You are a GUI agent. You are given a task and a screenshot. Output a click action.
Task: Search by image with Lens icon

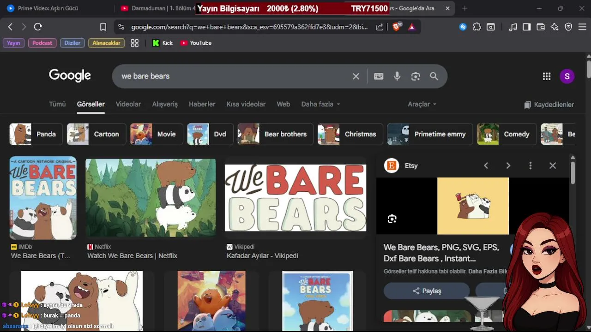pos(416,77)
